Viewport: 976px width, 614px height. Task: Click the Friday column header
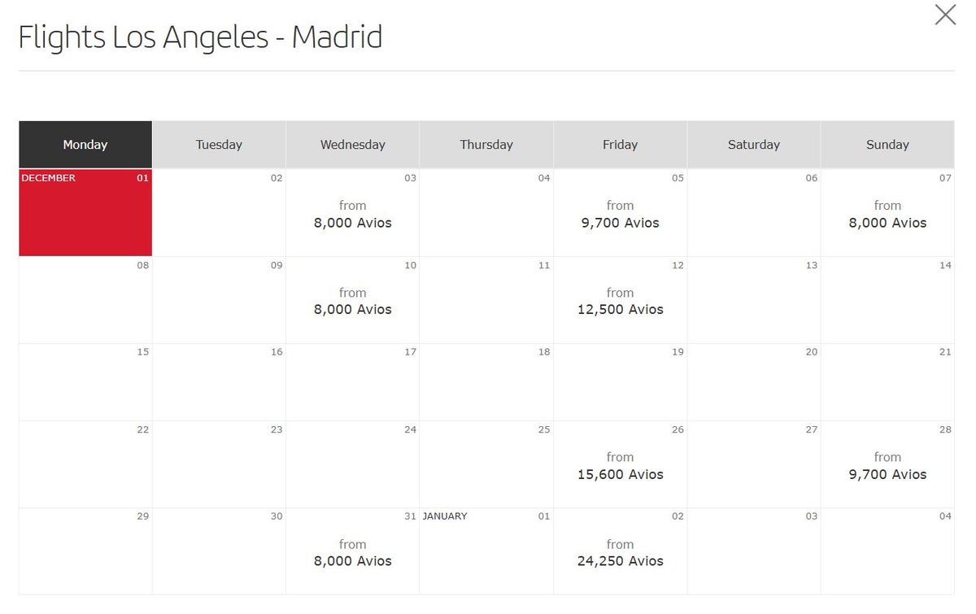click(x=620, y=145)
